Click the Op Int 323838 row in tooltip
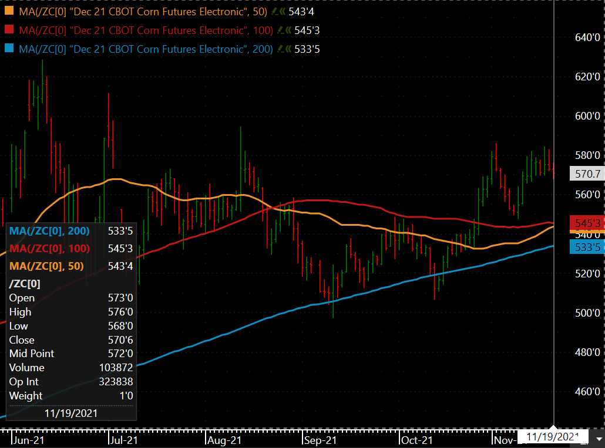The width and height of the screenshot is (605, 448). tap(71, 381)
